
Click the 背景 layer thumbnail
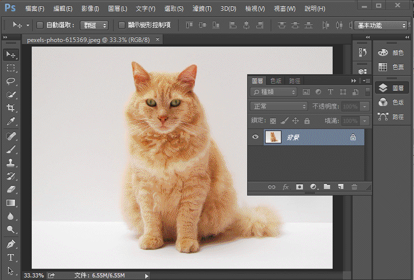[x=273, y=137]
